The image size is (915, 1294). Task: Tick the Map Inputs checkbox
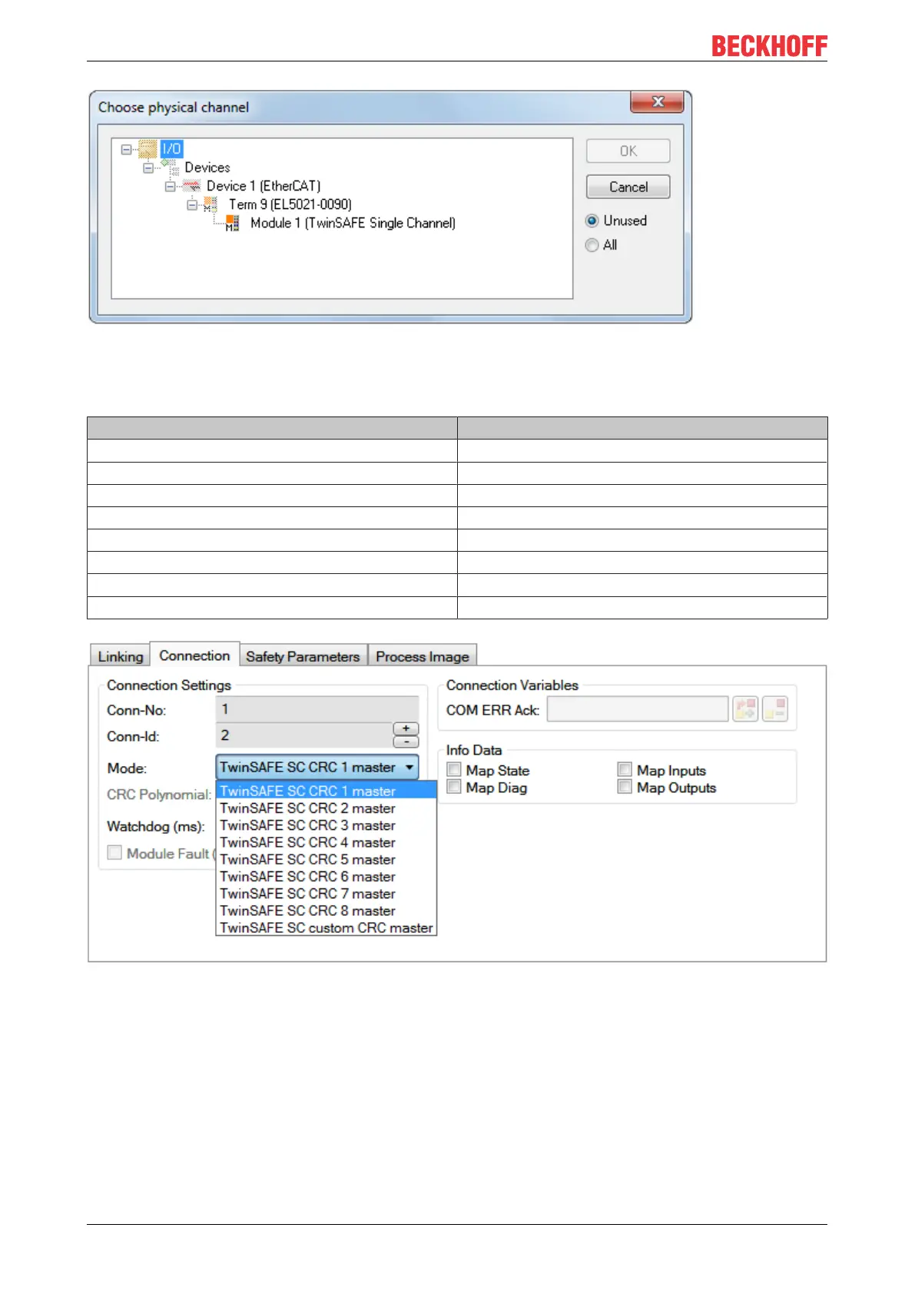pyautogui.click(x=625, y=770)
